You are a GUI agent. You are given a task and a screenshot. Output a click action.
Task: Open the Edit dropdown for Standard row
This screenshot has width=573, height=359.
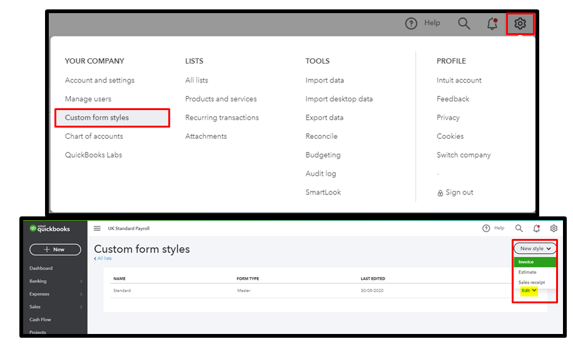coord(529,291)
